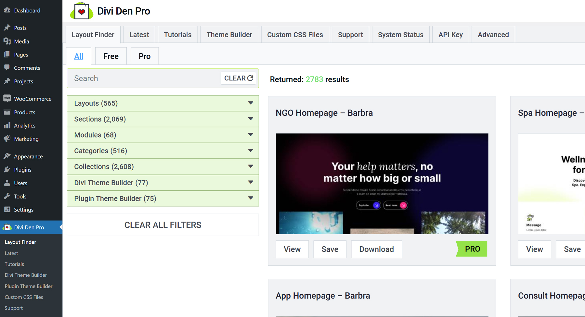The image size is (585, 317).
Task: Select the Free filter tab
Action: click(x=111, y=56)
